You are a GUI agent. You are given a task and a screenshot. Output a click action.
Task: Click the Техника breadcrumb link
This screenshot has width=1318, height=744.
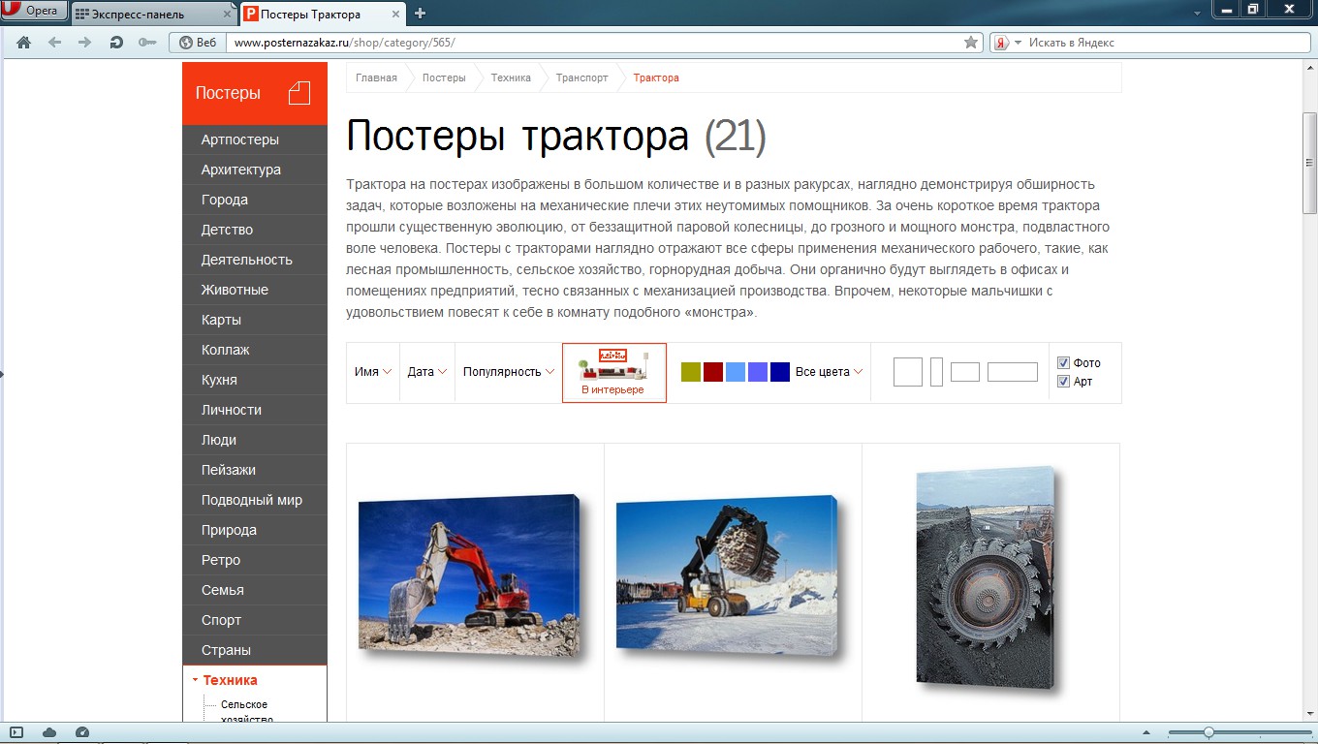511,77
